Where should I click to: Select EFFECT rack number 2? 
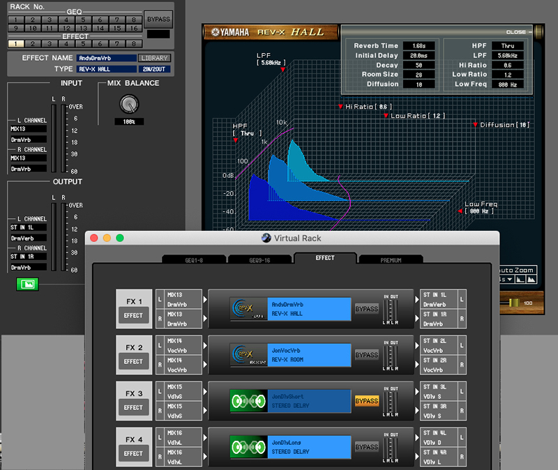point(33,44)
